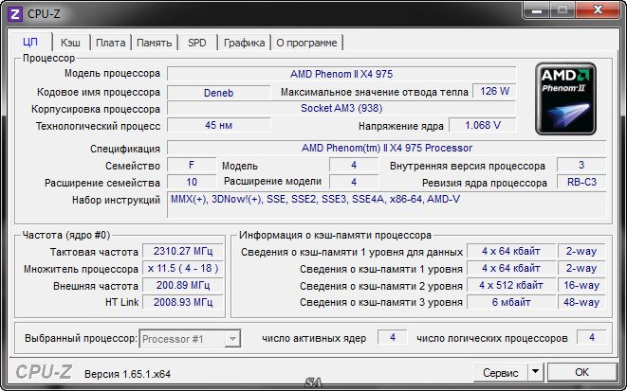The width and height of the screenshot is (627, 391).
Task: Open the Кэш tab
Action: click(70, 43)
